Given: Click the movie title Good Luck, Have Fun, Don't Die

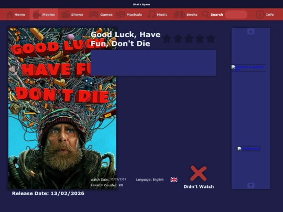Looking at the screenshot, I should coord(125,39).
